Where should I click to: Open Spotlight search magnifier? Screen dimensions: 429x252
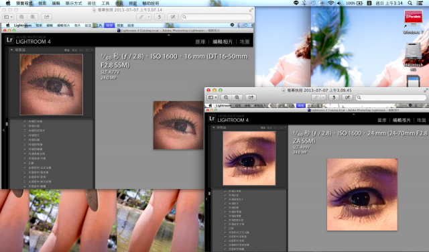410,3
